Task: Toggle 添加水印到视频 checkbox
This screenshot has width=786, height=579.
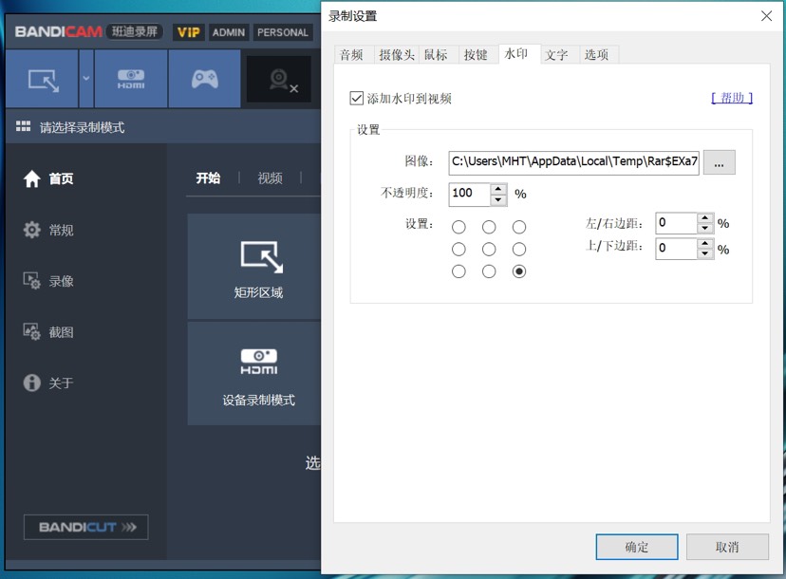Action: click(x=356, y=98)
